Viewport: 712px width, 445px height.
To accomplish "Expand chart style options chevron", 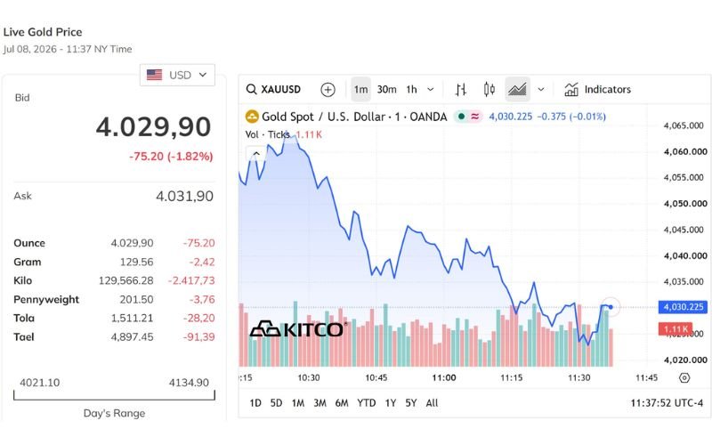I will click(x=541, y=90).
